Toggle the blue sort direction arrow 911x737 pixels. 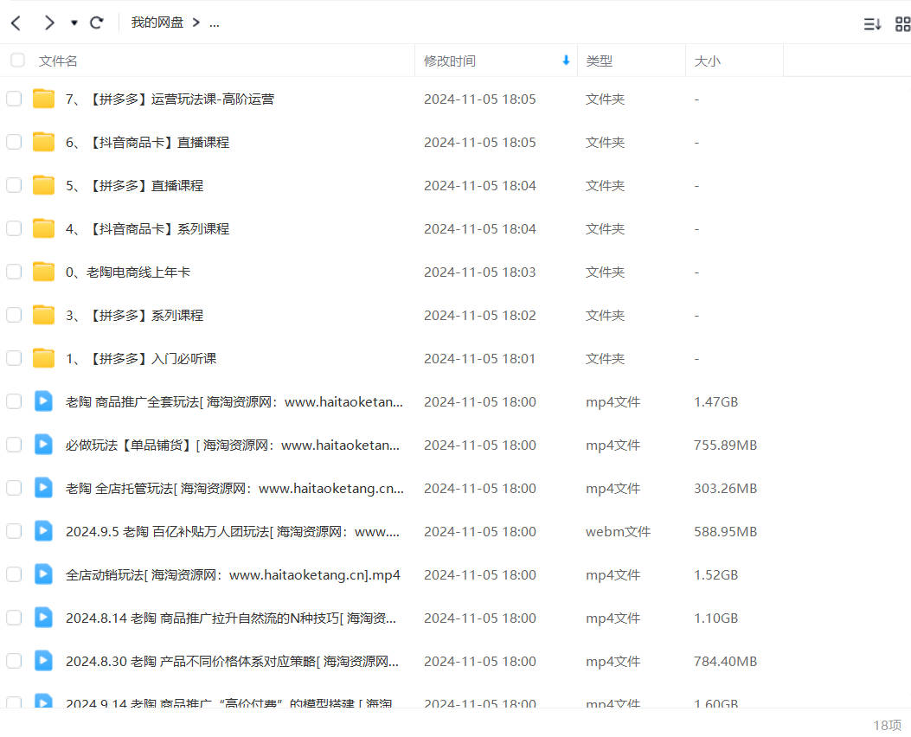(x=566, y=60)
